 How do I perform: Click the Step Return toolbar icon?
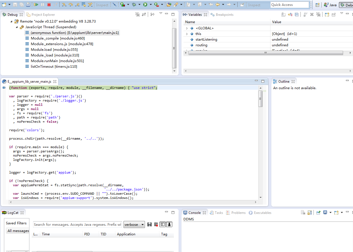coord(77,5)
